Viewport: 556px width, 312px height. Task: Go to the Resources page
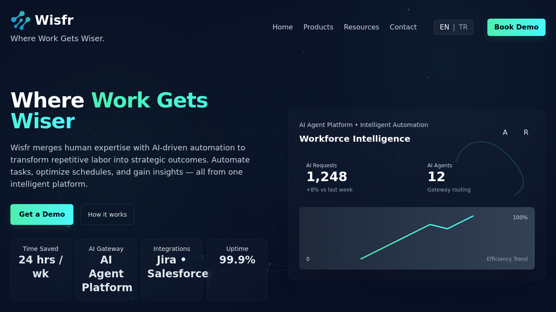(x=361, y=27)
